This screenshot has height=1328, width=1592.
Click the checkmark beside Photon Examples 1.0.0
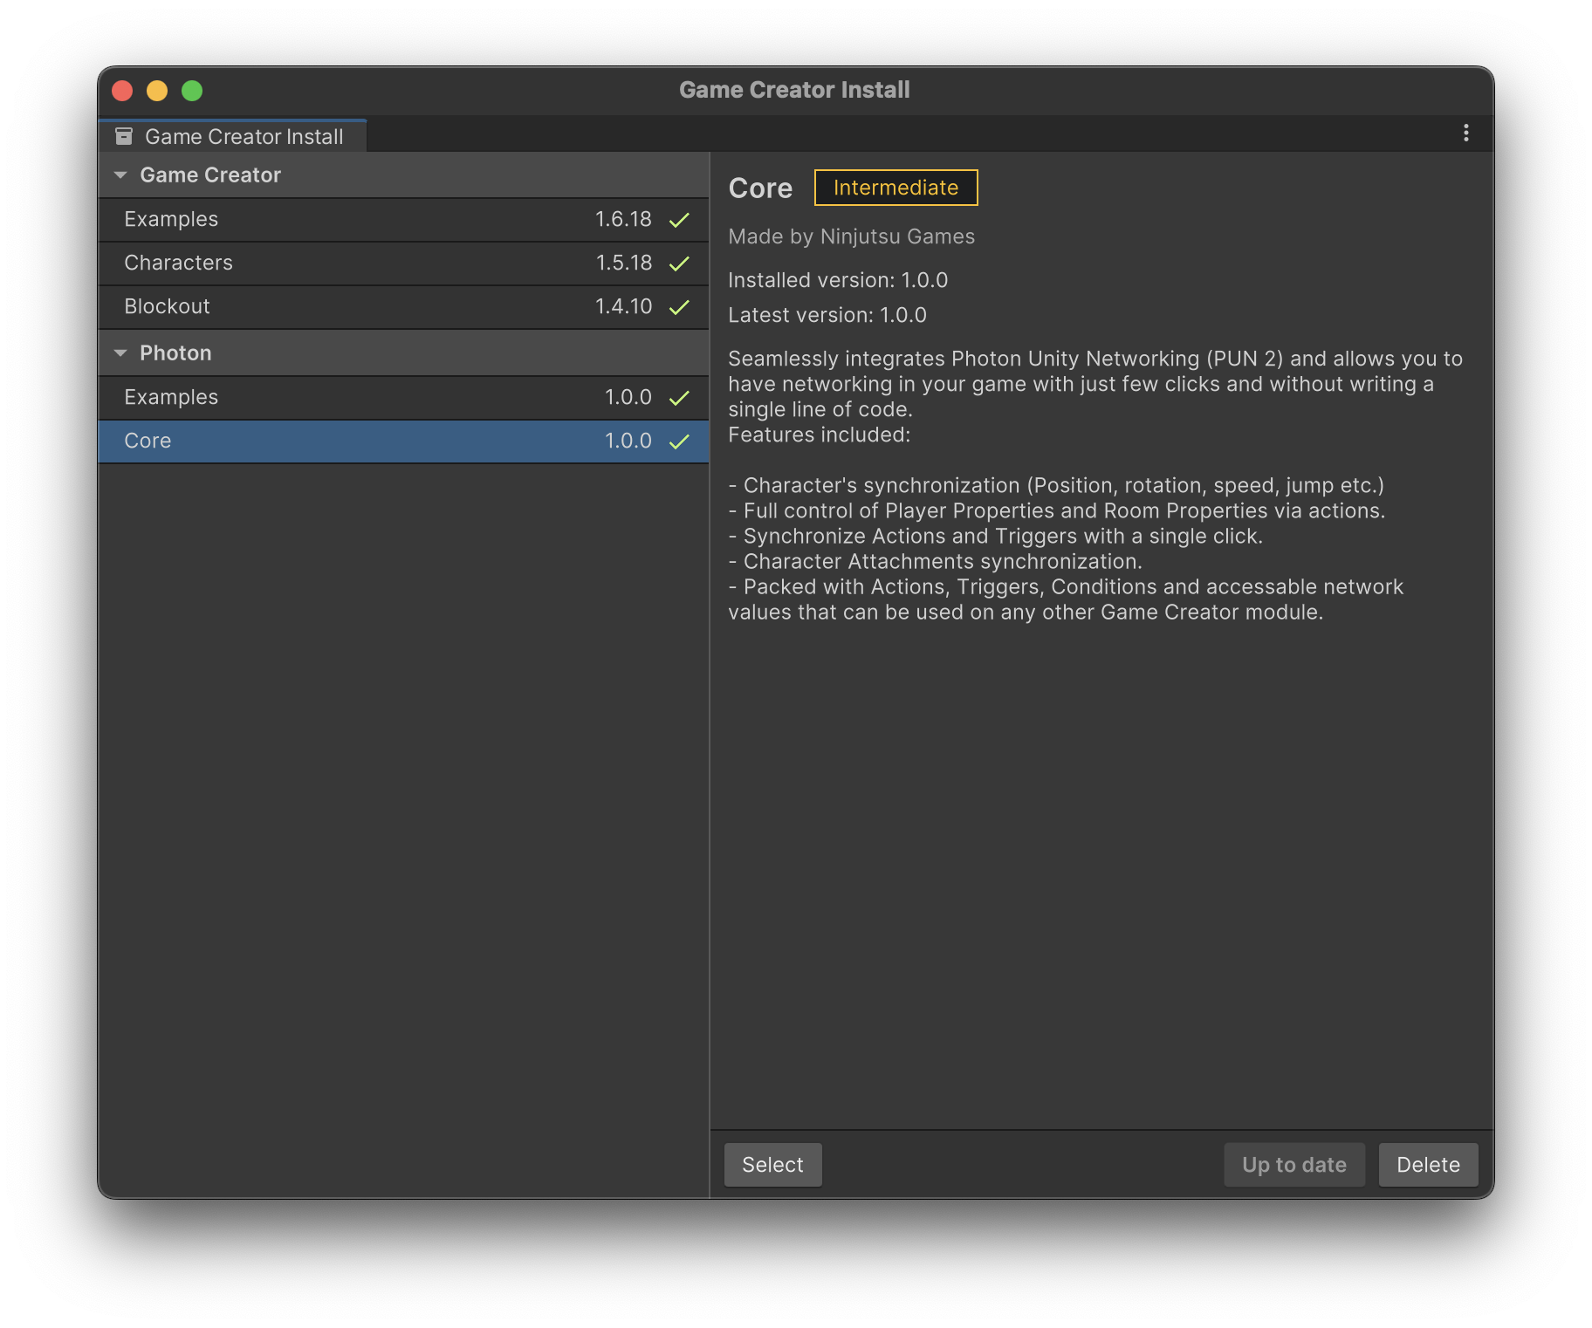pos(679,398)
